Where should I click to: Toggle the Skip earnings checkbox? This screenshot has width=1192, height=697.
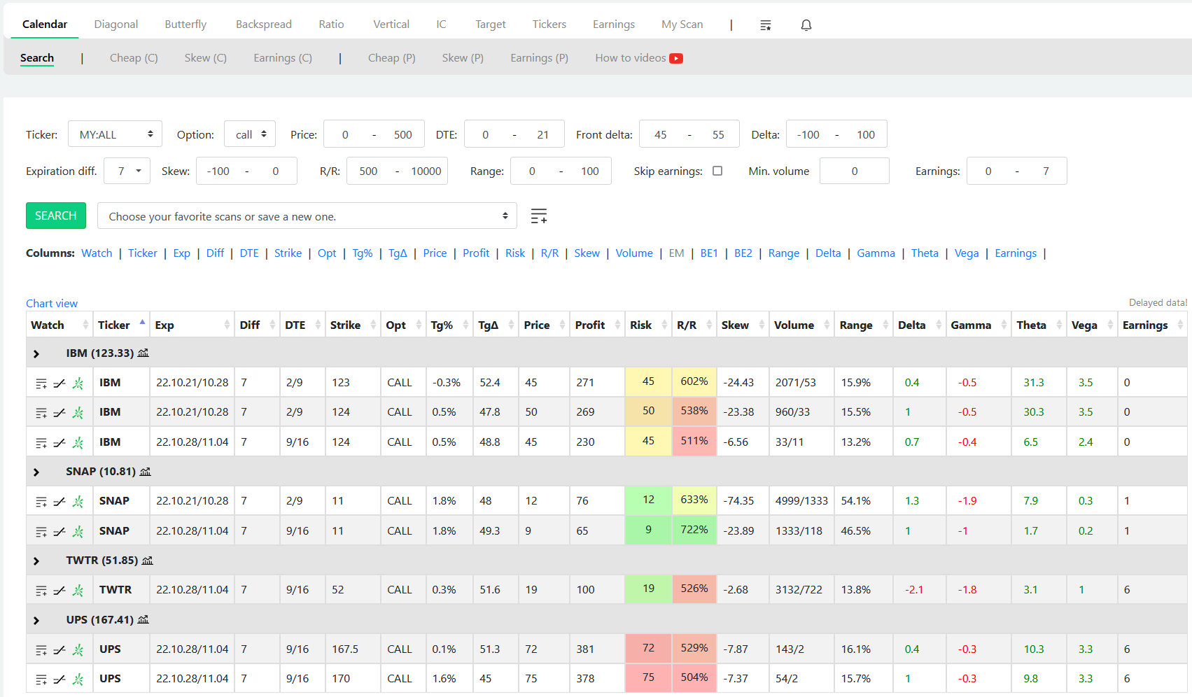click(x=717, y=171)
